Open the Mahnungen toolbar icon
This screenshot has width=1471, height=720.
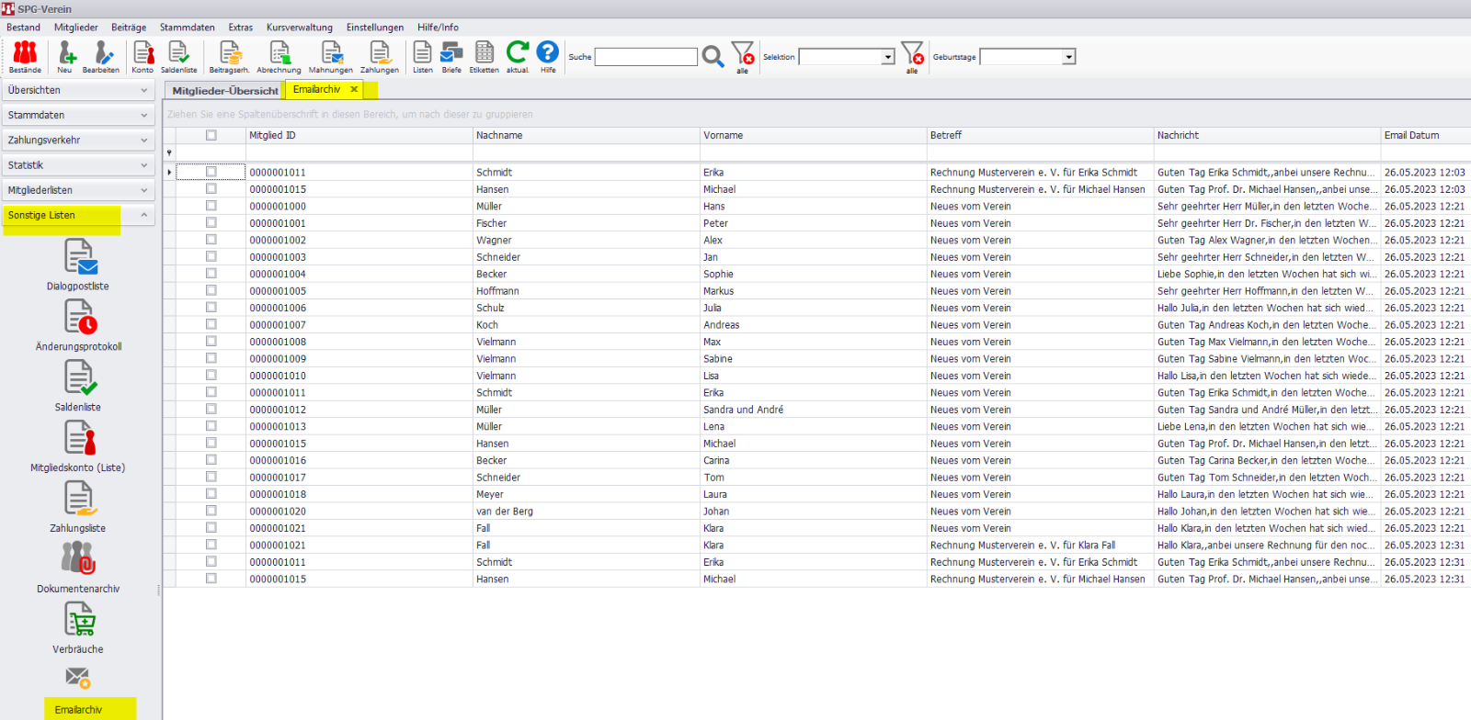(331, 56)
